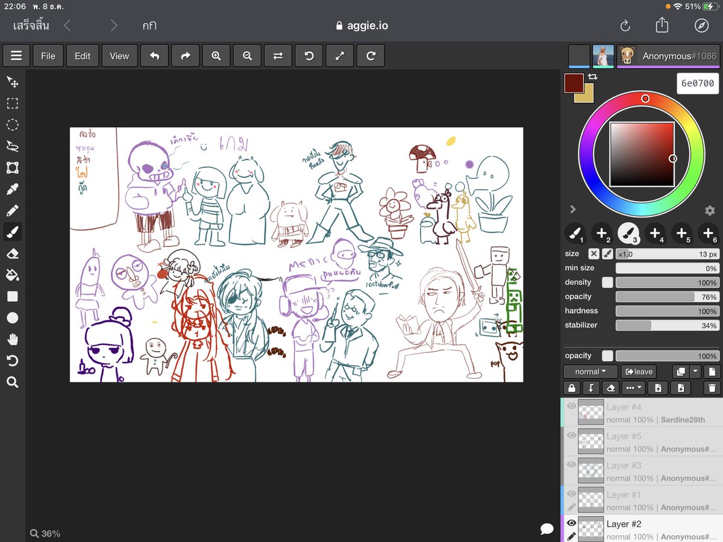Click the fit canvas to screen button
Image resolution: width=723 pixels, height=542 pixels.
pyautogui.click(x=340, y=56)
